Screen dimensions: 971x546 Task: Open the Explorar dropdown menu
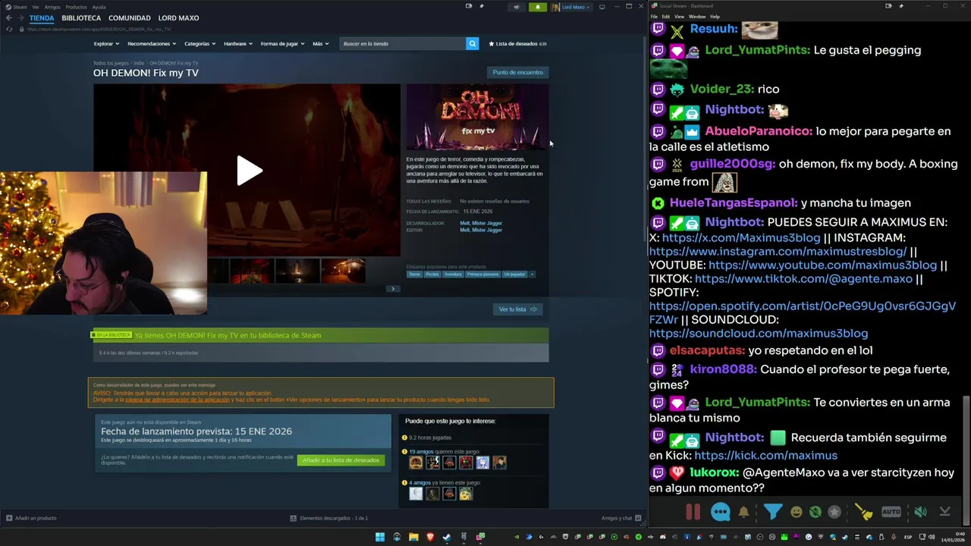105,44
